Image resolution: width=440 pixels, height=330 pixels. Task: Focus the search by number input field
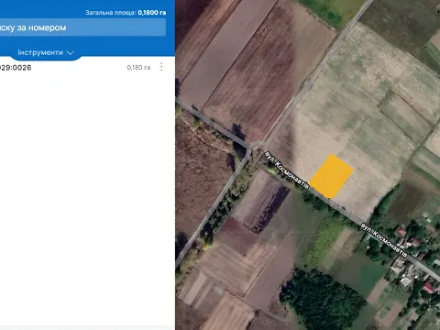[x=82, y=27]
